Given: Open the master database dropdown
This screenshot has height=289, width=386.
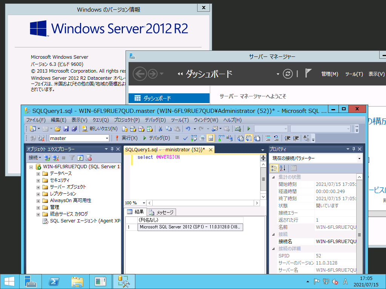Looking at the screenshot, I should (x=107, y=138).
